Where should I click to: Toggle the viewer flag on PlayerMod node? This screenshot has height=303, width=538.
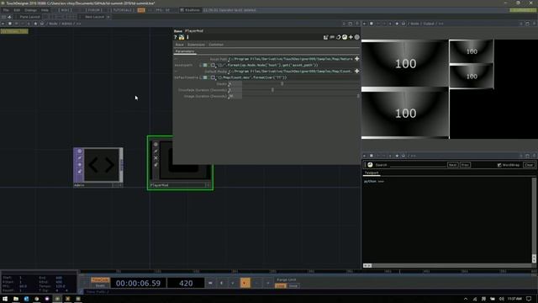[x=156, y=145]
